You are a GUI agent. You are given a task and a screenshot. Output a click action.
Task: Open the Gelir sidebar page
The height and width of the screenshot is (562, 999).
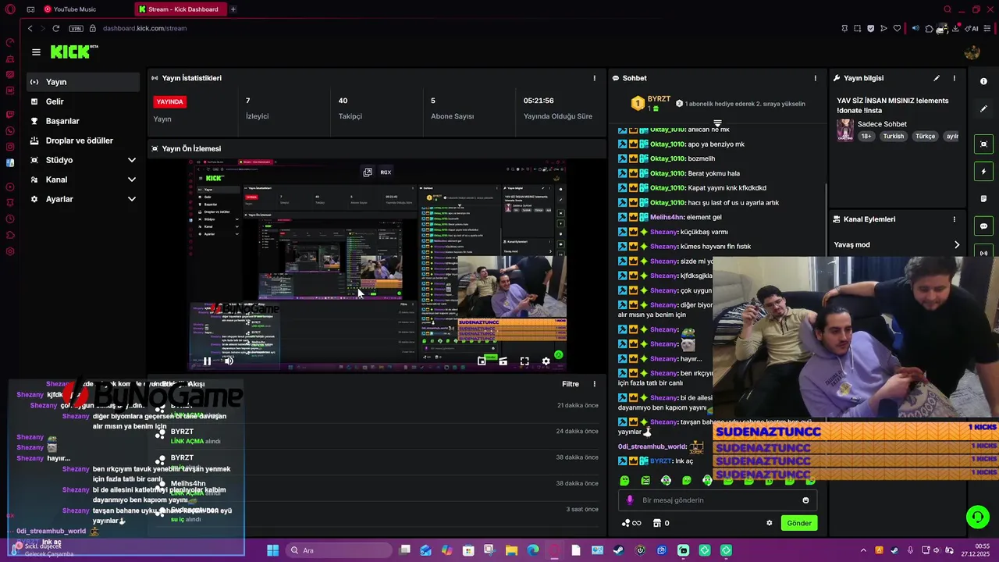click(x=83, y=101)
